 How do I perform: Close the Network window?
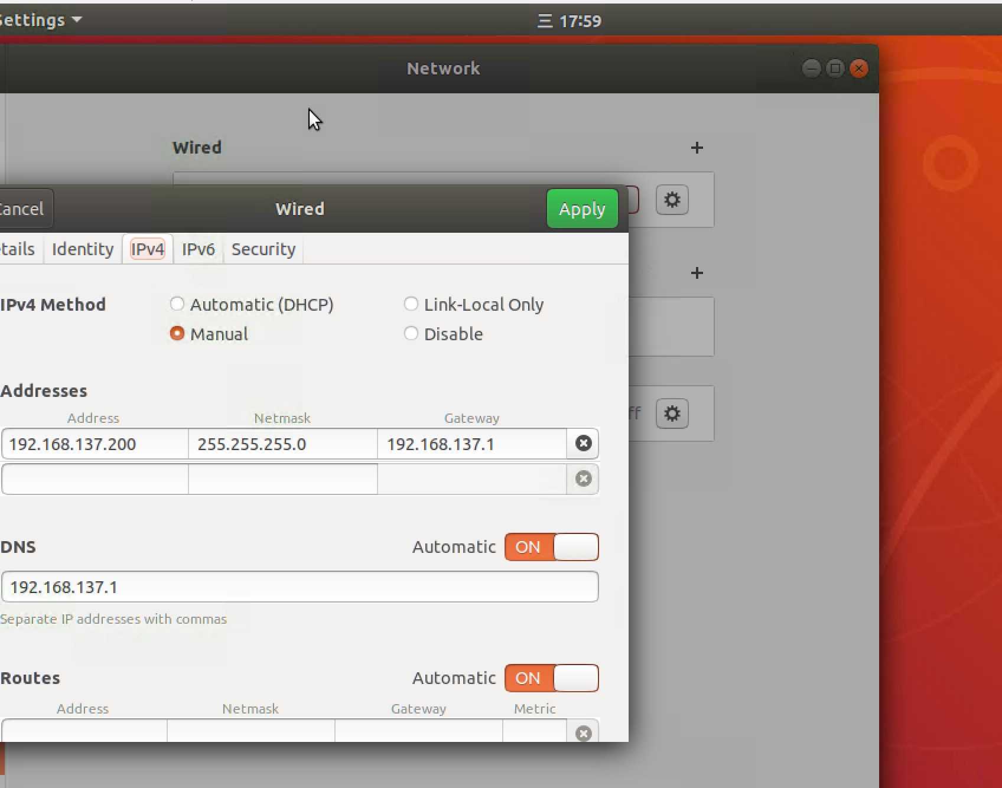point(858,69)
